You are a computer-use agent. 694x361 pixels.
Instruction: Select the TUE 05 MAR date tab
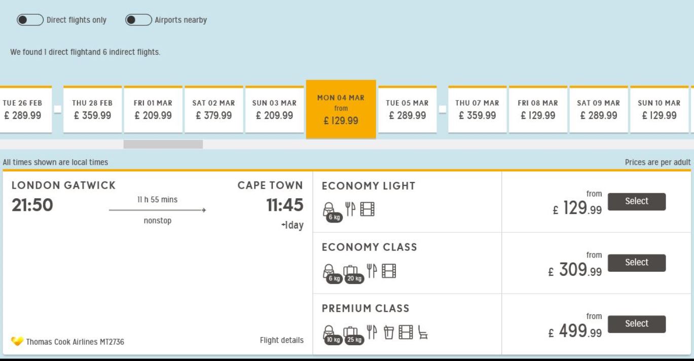click(407, 110)
